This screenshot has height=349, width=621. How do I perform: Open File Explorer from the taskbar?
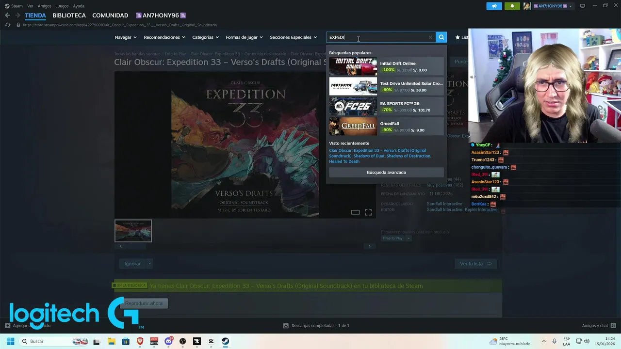pos(111,341)
